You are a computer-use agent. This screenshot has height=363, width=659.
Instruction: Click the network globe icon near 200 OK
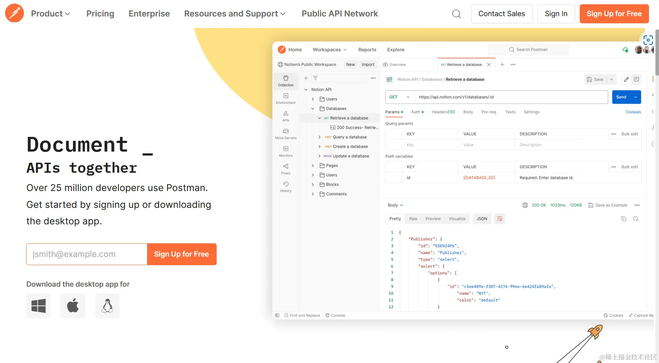[x=525, y=205]
